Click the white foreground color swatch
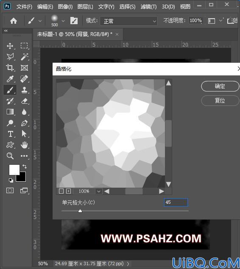 pyautogui.click(x=14, y=170)
